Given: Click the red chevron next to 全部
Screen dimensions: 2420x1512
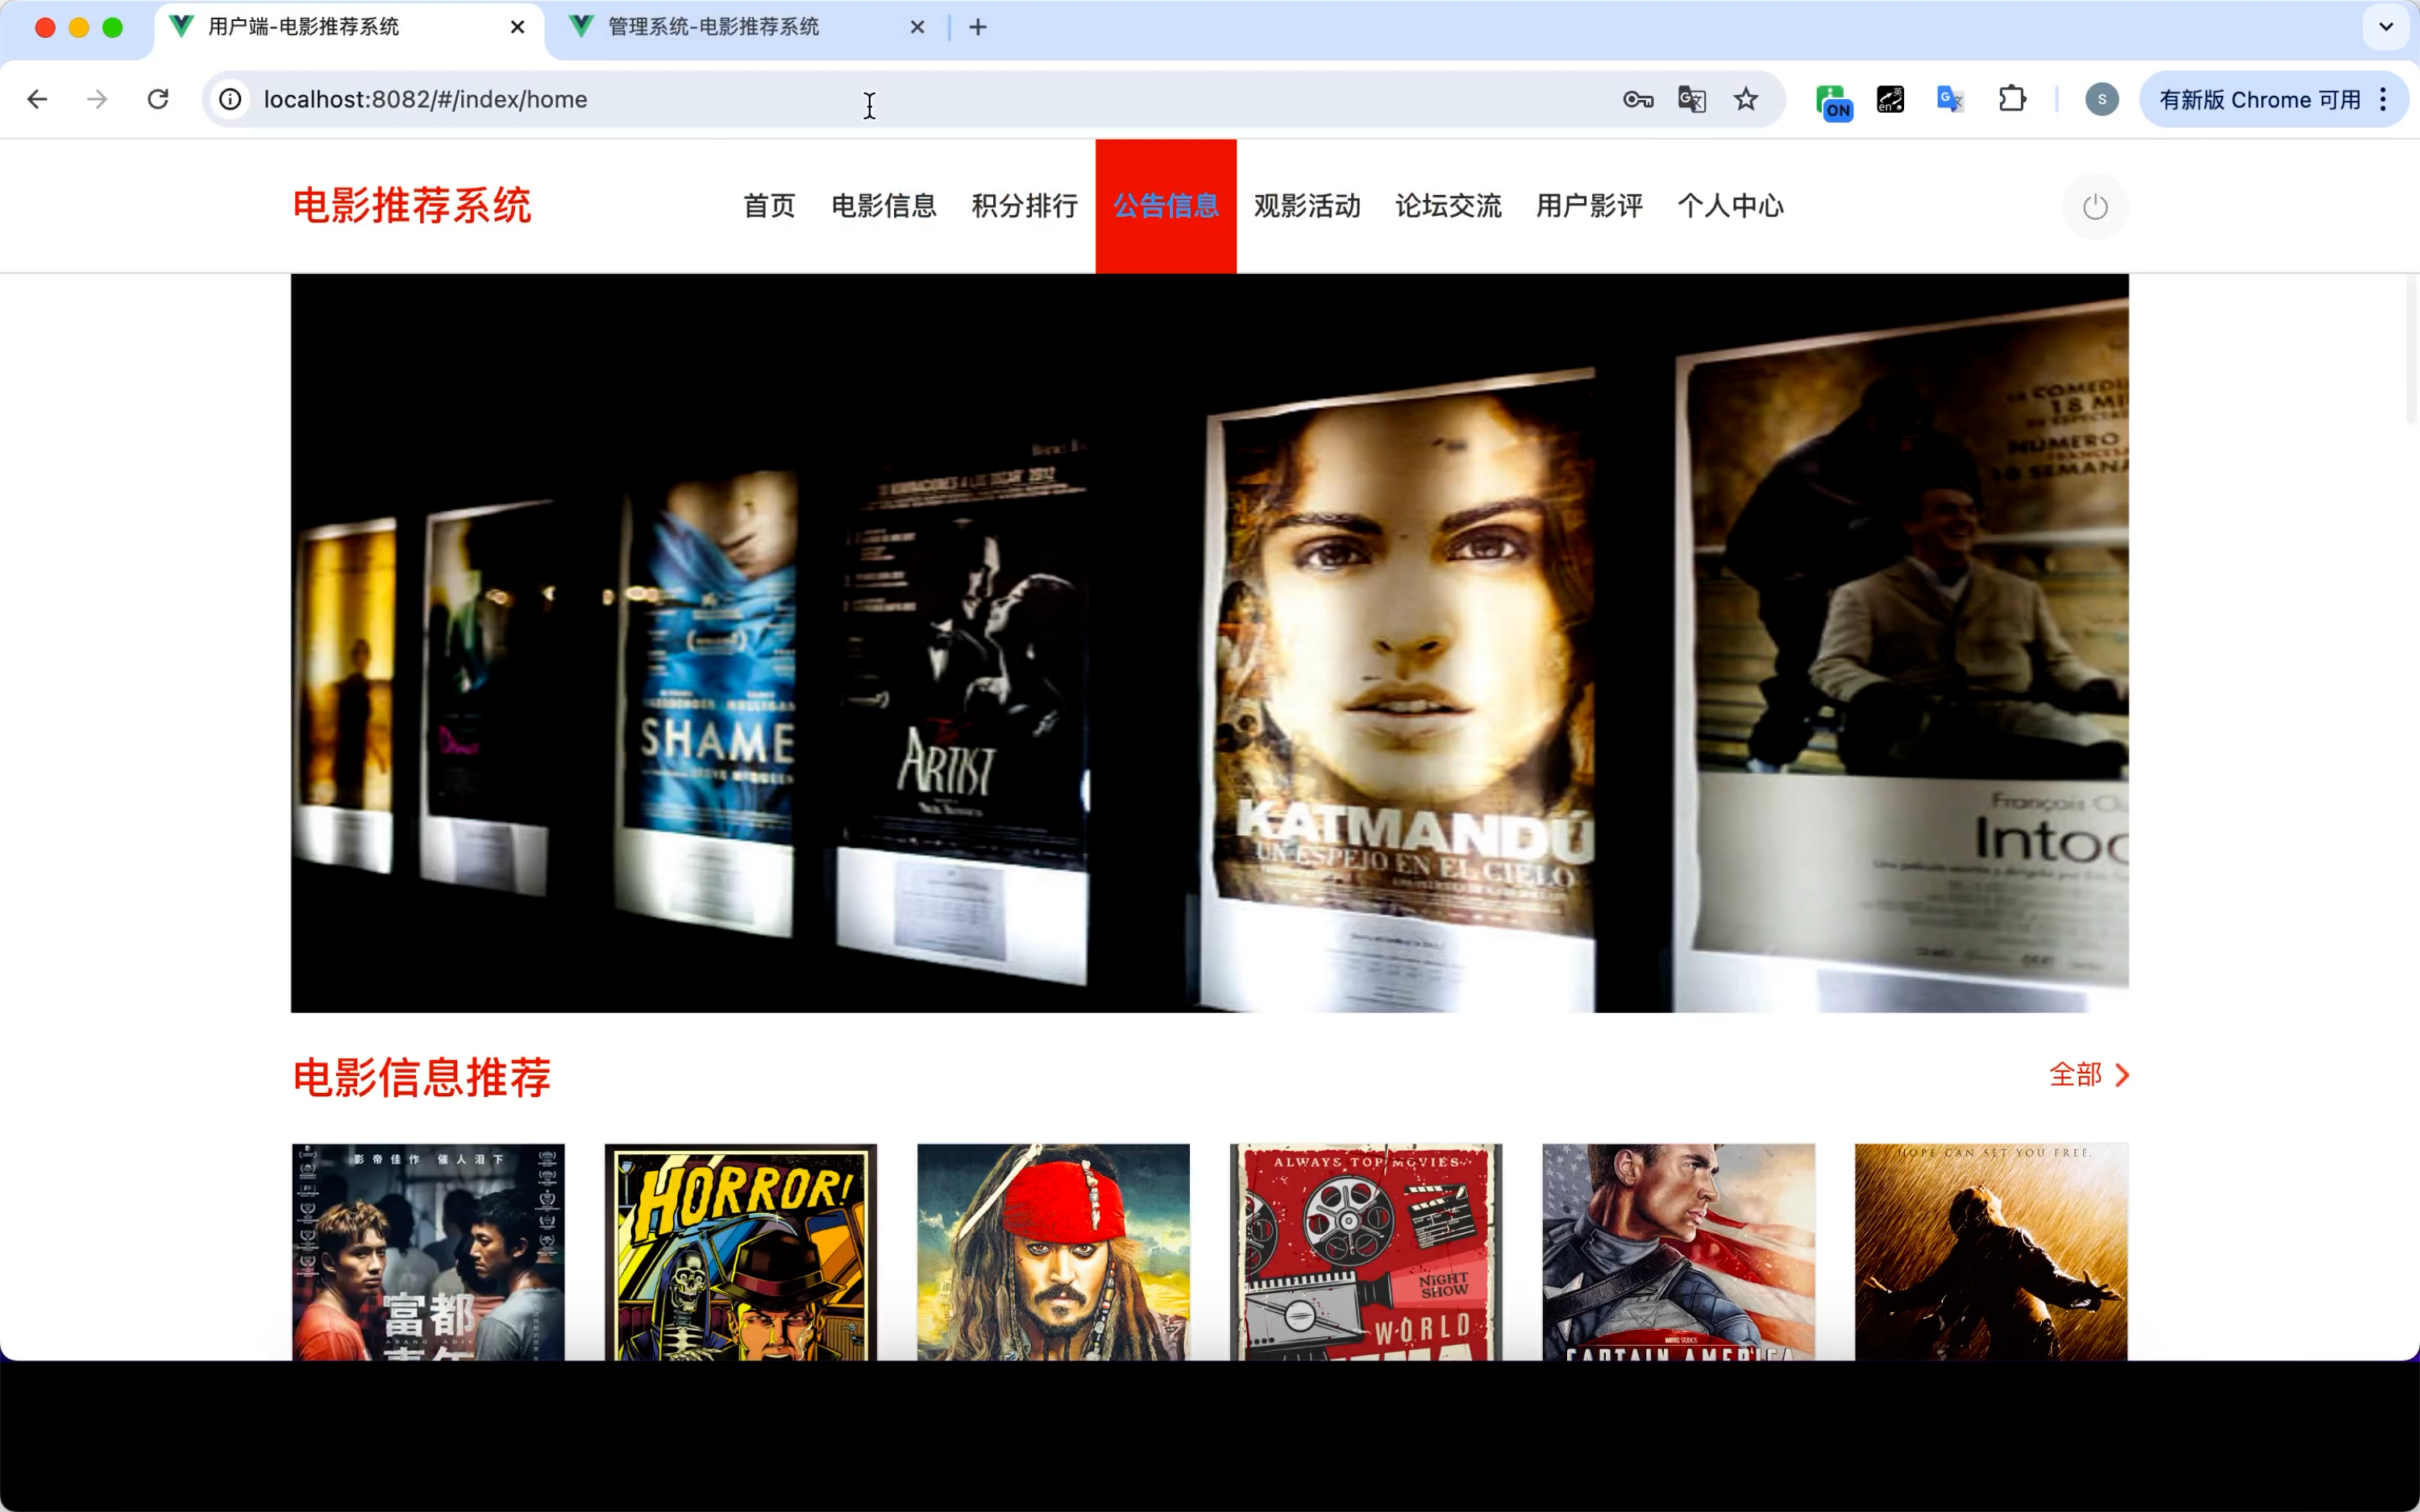Looking at the screenshot, I should [x=2121, y=1075].
